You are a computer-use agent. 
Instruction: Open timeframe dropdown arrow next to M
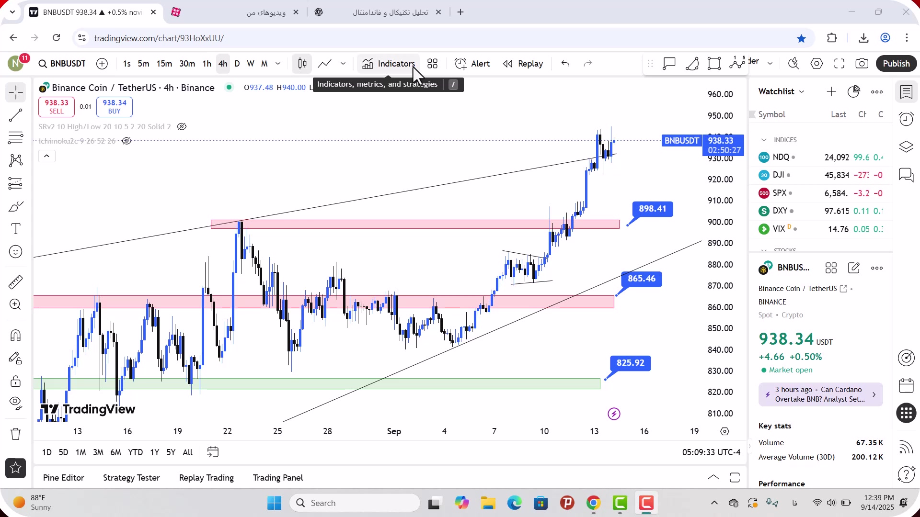tap(278, 64)
